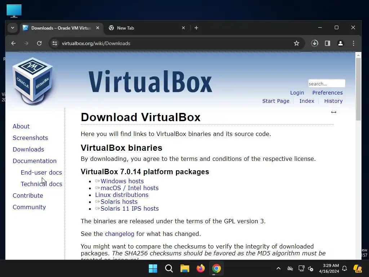Viewport: 369px width, 277px height.
Task: Open the Chrome profile avatar
Action: coord(340,43)
